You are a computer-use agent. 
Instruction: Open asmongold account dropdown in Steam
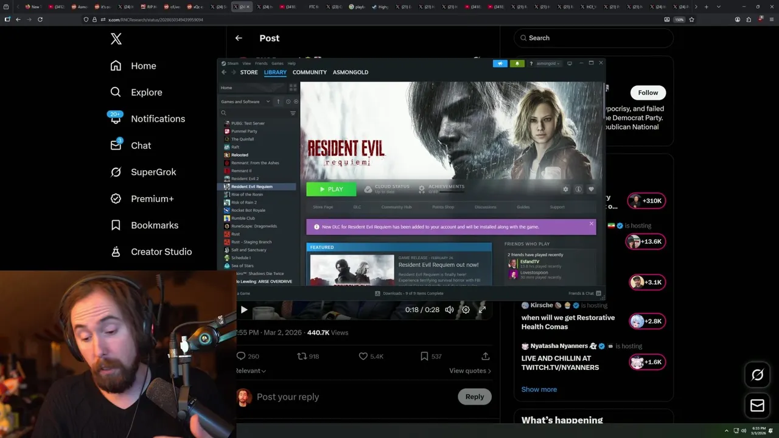pos(548,63)
